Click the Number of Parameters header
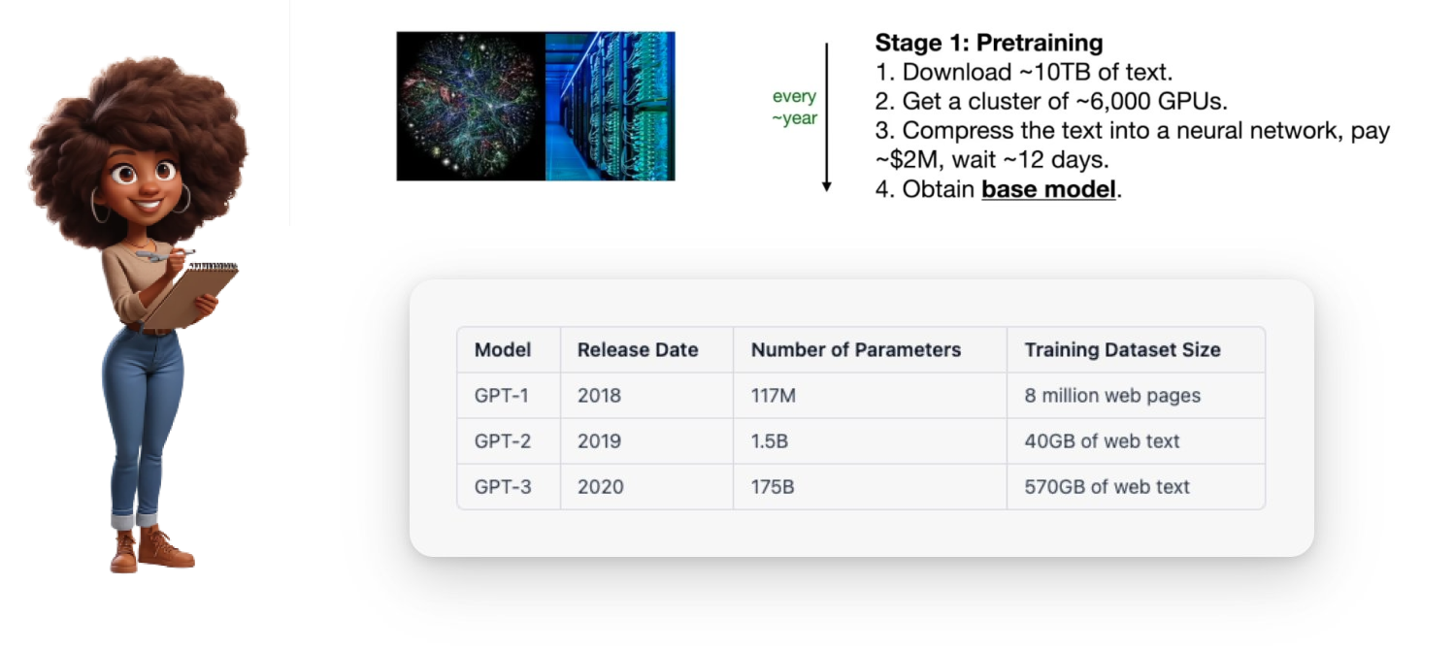Viewport: 1454px width, 651px height. pyautogui.click(x=855, y=350)
